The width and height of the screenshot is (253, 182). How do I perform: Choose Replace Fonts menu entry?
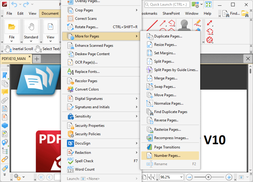(101, 72)
